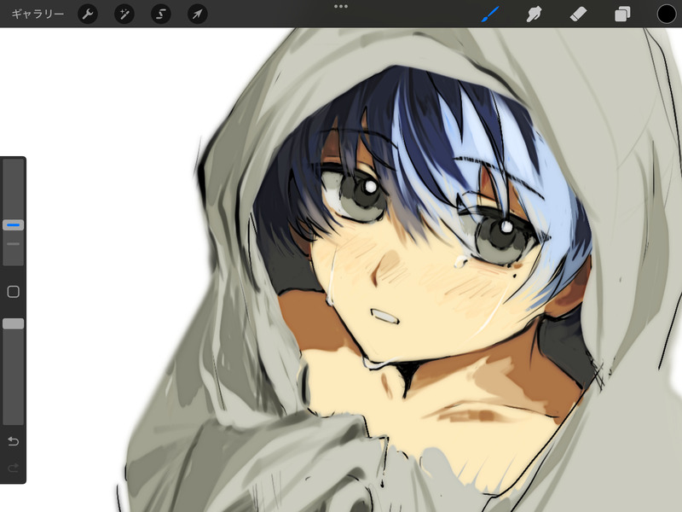The height and width of the screenshot is (512, 682).
Task: Select the Smudge finger tool
Action: pyautogui.click(x=535, y=14)
